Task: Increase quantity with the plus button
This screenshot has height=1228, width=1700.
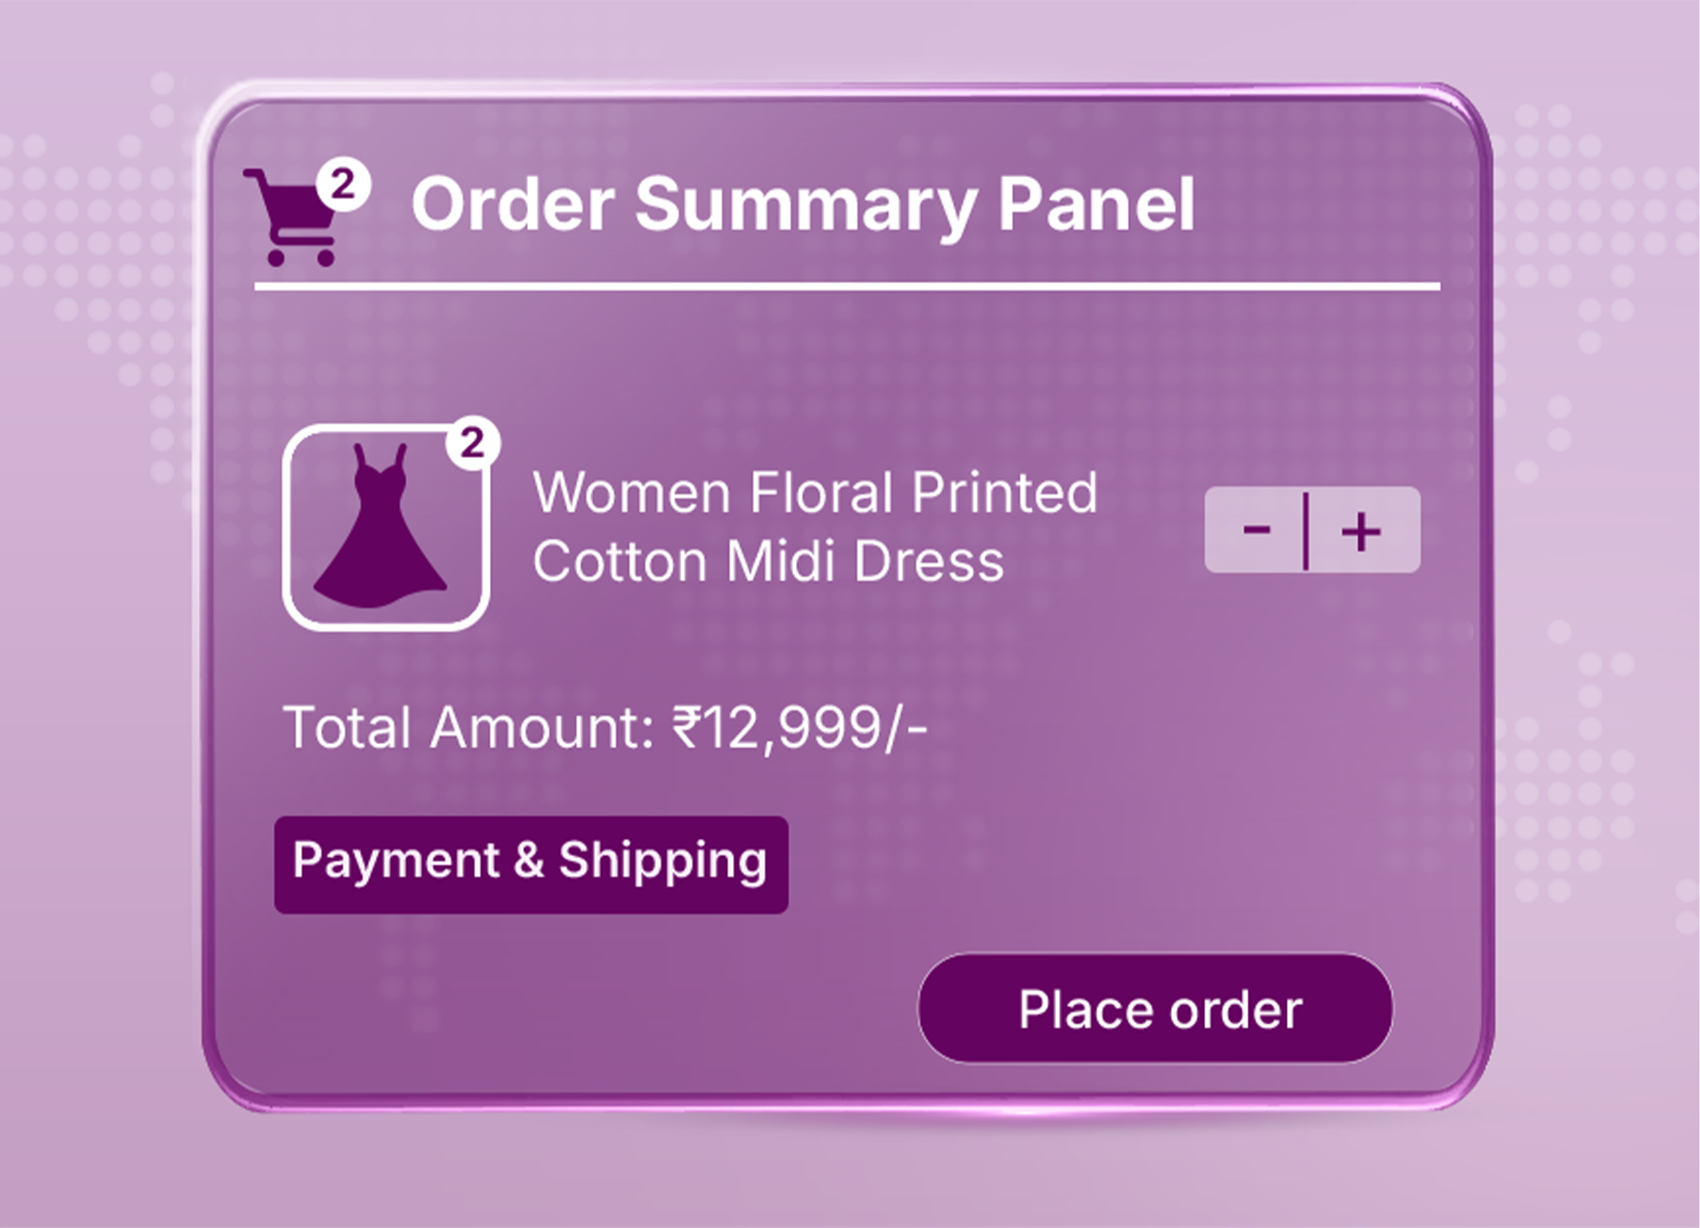Action: 1360,531
